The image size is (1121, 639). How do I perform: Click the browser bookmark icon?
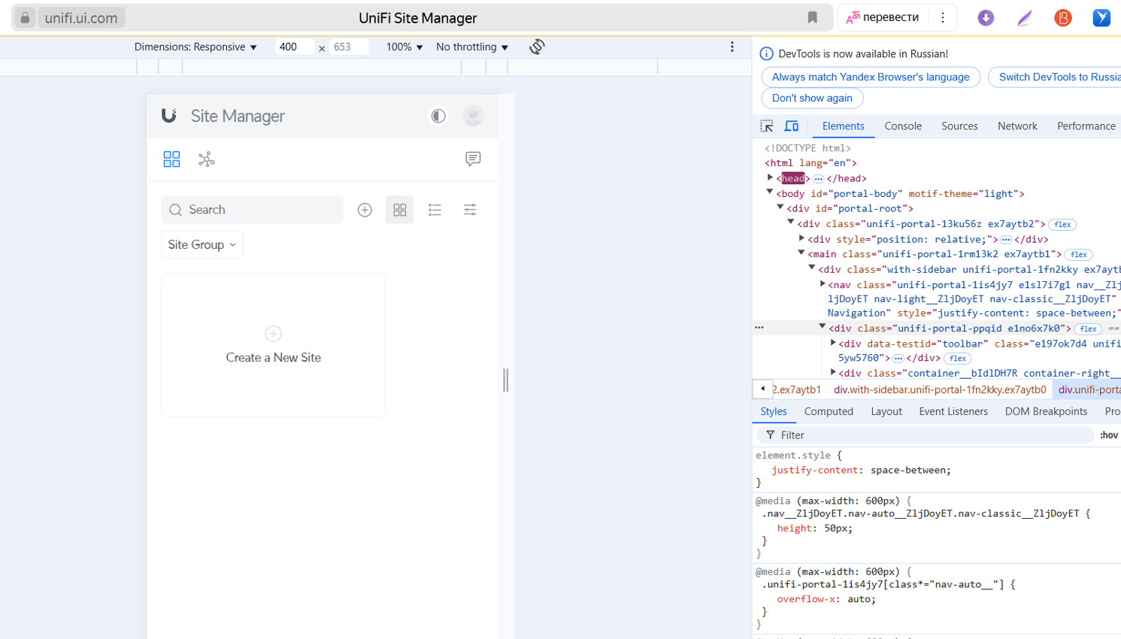[x=813, y=17]
